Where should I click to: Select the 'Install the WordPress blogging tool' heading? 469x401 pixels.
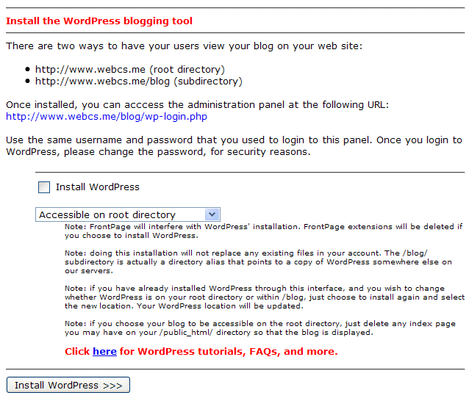pyautogui.click(x=99, y=21)
